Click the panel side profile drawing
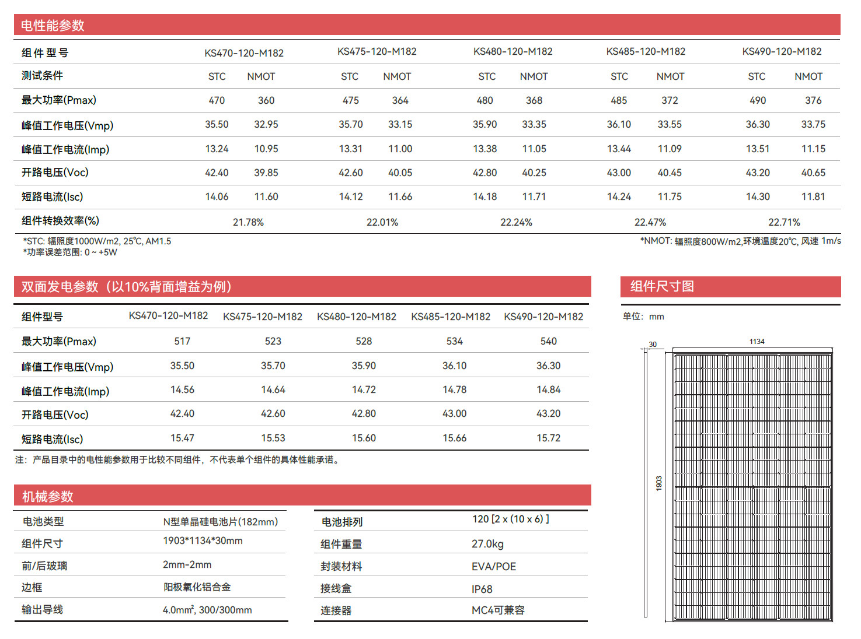 click(646, 483)
